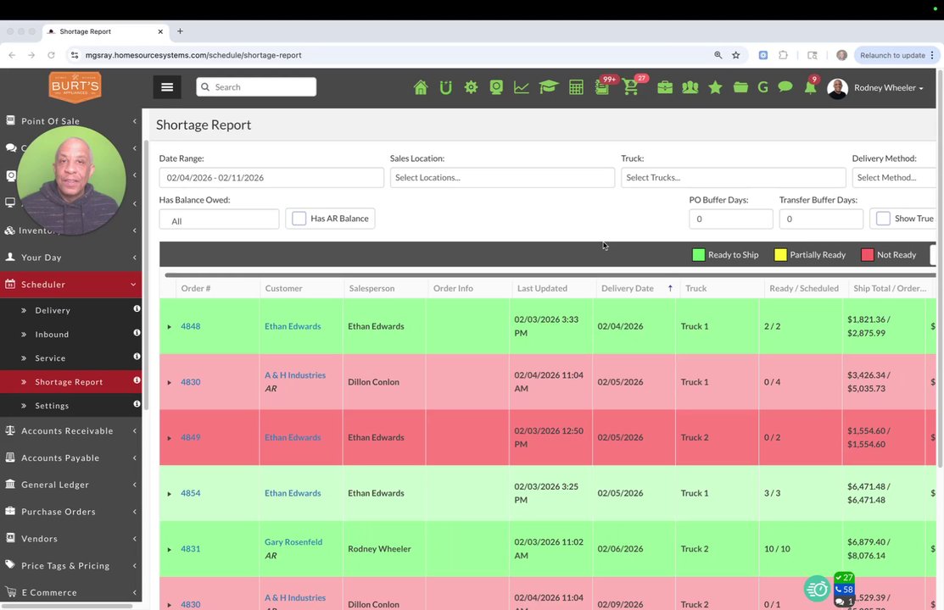
Task: Click the graduation cap training icon
Action: pyautogui.click(x=549, y=87)
